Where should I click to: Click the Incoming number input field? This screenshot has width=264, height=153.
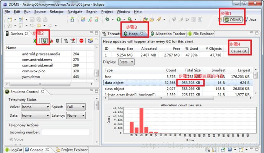(x=65, y=132)
